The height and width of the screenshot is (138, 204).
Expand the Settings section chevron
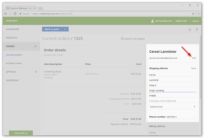(36, 72)
